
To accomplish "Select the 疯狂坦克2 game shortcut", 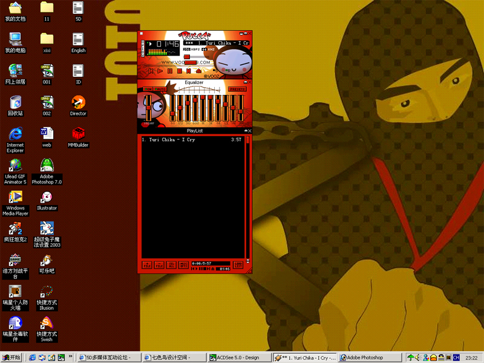I will 15,232.
